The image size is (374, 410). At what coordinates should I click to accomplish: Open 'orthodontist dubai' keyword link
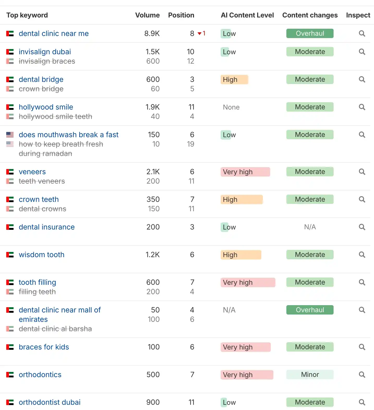tap(50, 402)
